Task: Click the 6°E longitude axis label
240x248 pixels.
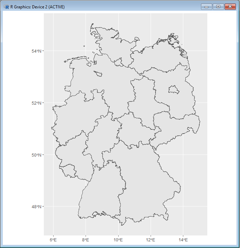Action: [x=53, y=240]
